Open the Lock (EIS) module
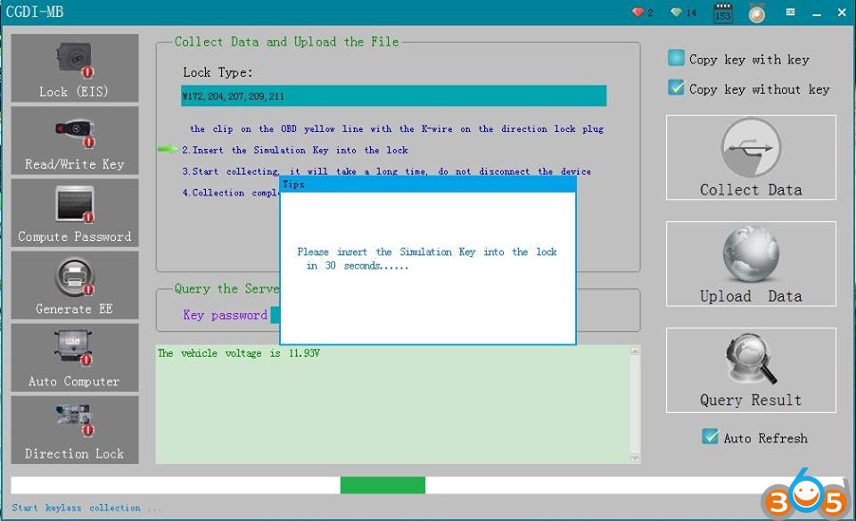 coord(75,69)
